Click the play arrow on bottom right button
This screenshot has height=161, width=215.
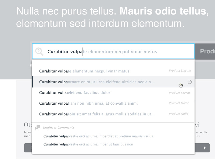pyautogui.click(x=205, y=148)
